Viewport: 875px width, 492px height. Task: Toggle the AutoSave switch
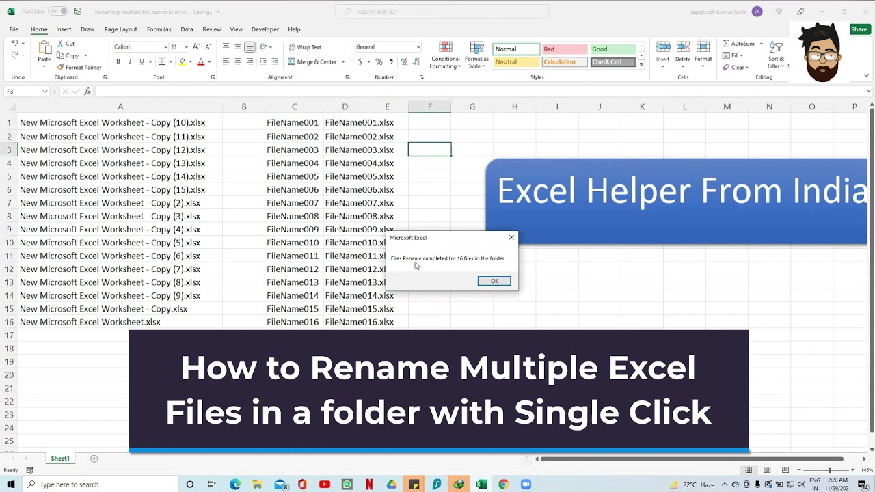tap(57, 11)
